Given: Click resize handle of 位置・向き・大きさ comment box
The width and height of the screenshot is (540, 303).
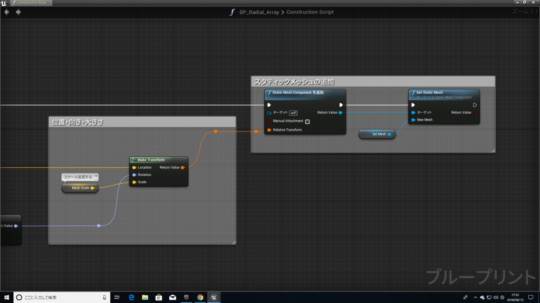Looking at the screenshot, I should point(234,243).
